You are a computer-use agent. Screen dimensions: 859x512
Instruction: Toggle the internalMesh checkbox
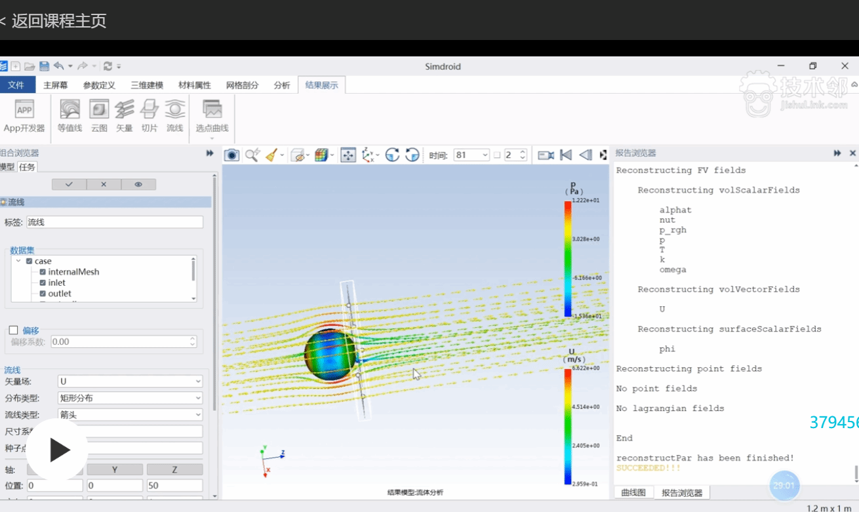(43, 272)
